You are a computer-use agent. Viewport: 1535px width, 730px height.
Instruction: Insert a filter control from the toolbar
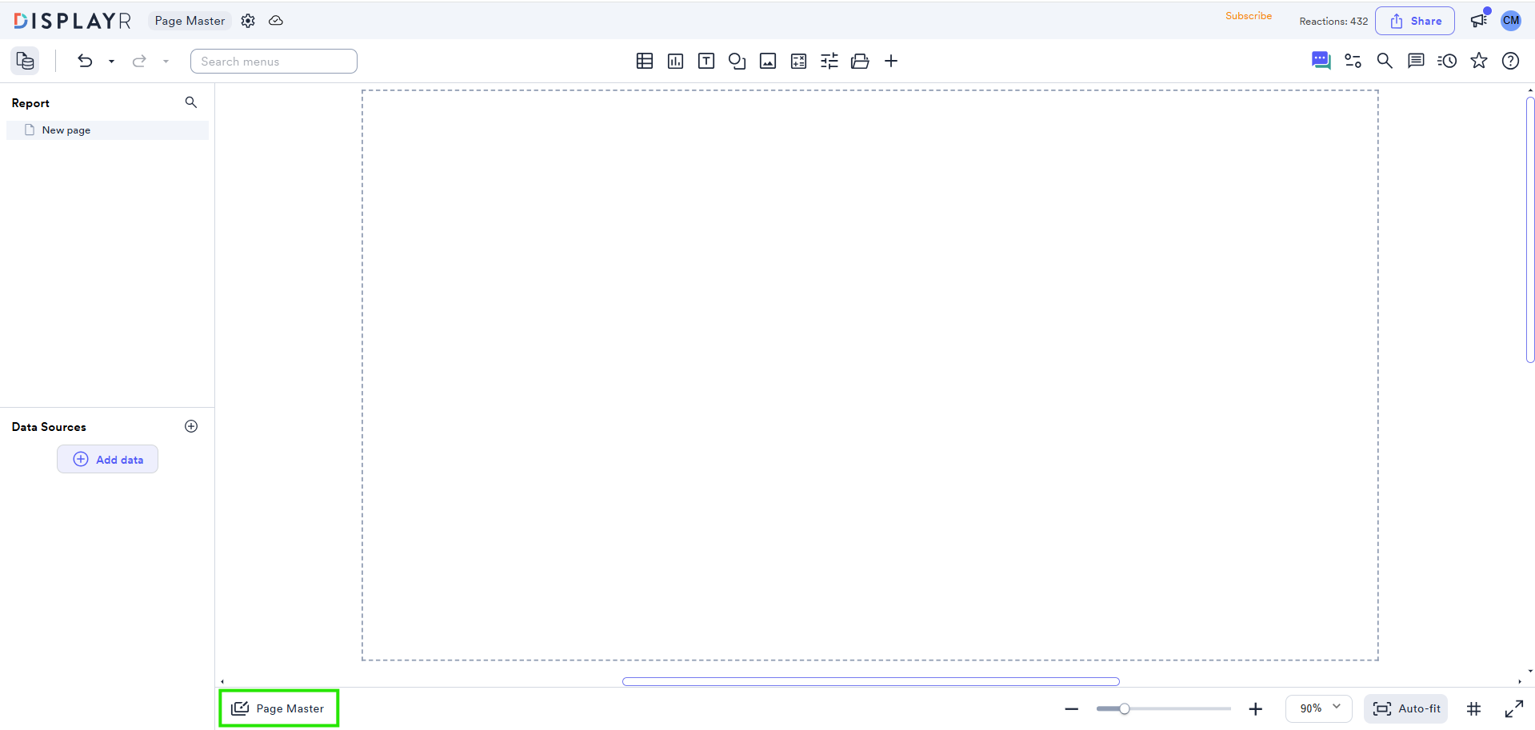tap(829, 61)
